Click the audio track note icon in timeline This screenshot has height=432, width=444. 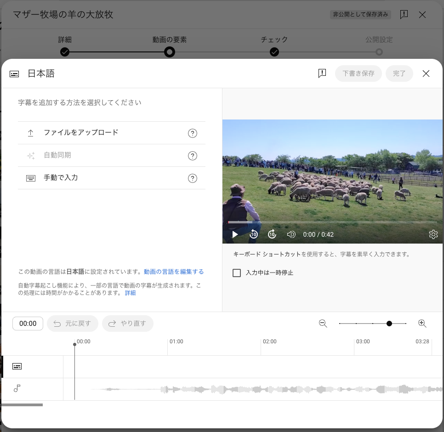pyautogui.click(x=17, y=388)
